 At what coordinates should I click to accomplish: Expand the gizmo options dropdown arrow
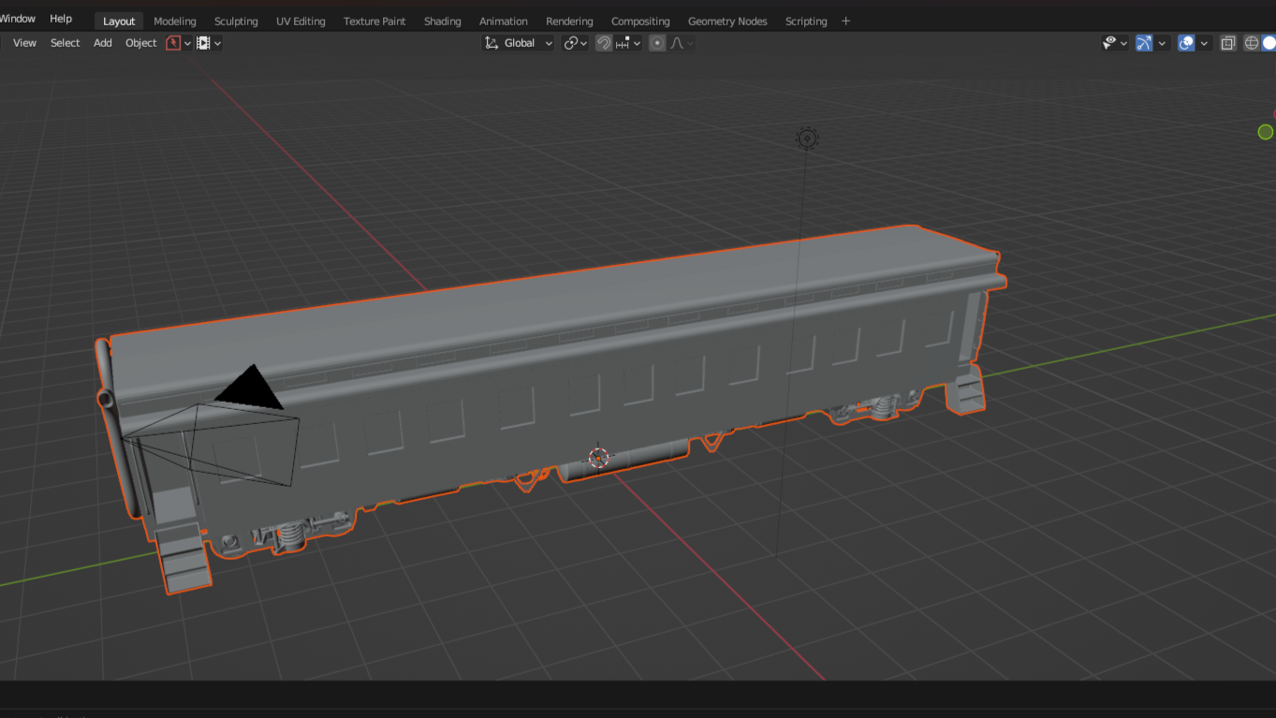pyautogui.click(x=1162, y=43)
